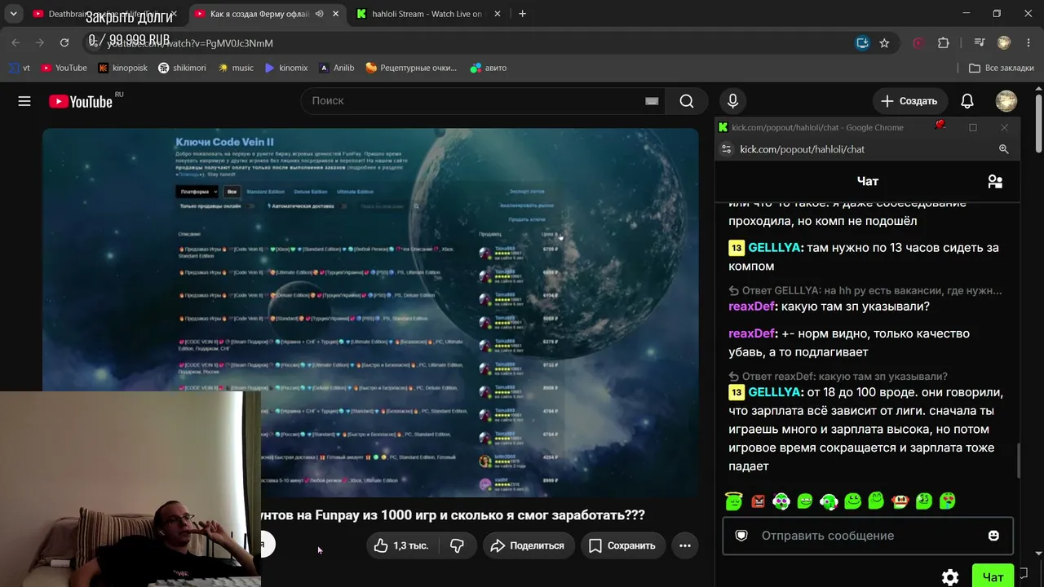The height and width of the screenshot is (587, 1044).
Task: Insert the angel halo emote
Action: pyautogui.click(x=734, y=501)
